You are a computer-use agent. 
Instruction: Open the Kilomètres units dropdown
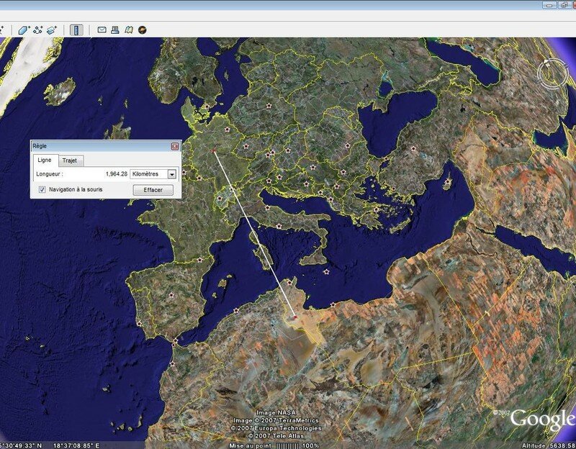(153, 174)
